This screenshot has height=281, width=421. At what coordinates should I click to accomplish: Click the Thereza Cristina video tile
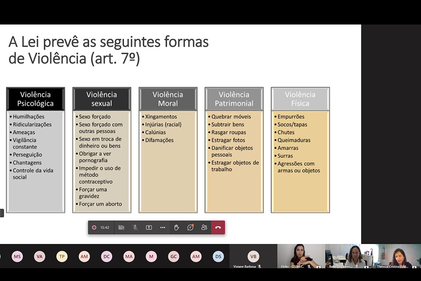click(x=397, y=256)
